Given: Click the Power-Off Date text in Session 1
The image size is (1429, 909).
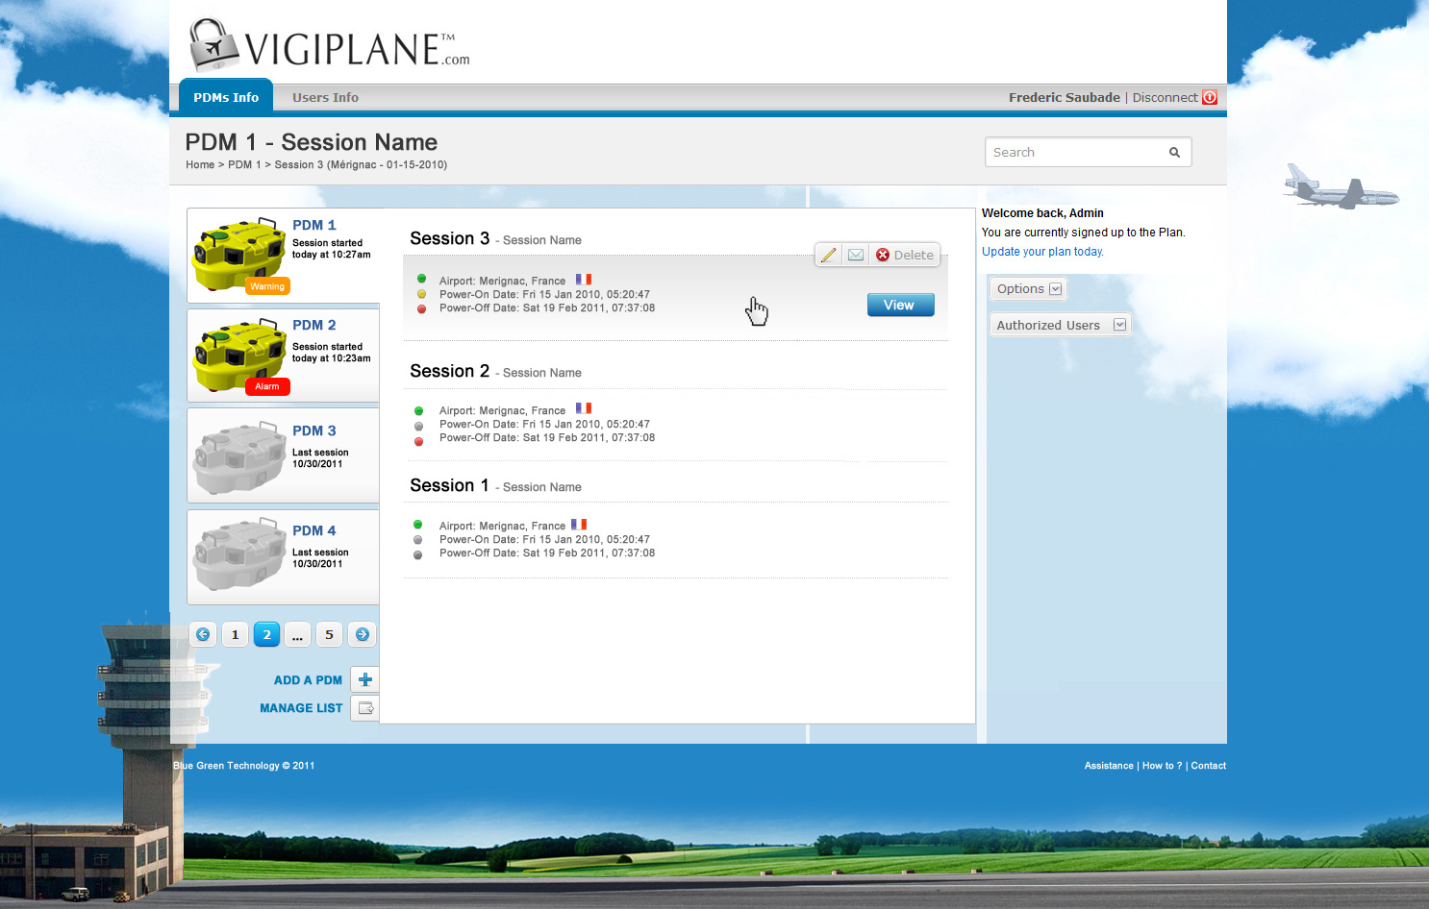Looking at the screenshot, I should (547, 553).
